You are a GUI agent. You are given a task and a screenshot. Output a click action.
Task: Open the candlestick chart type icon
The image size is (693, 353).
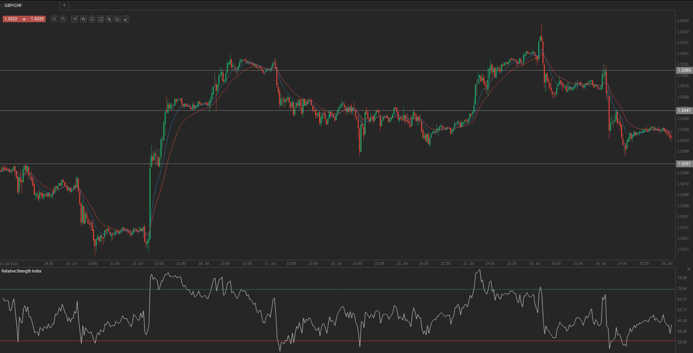tap(84, 19)
